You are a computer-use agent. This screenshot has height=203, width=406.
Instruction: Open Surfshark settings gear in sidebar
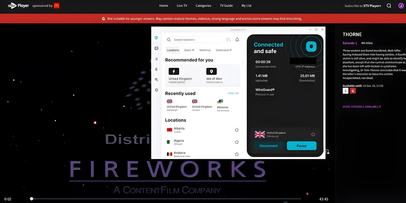156,90
